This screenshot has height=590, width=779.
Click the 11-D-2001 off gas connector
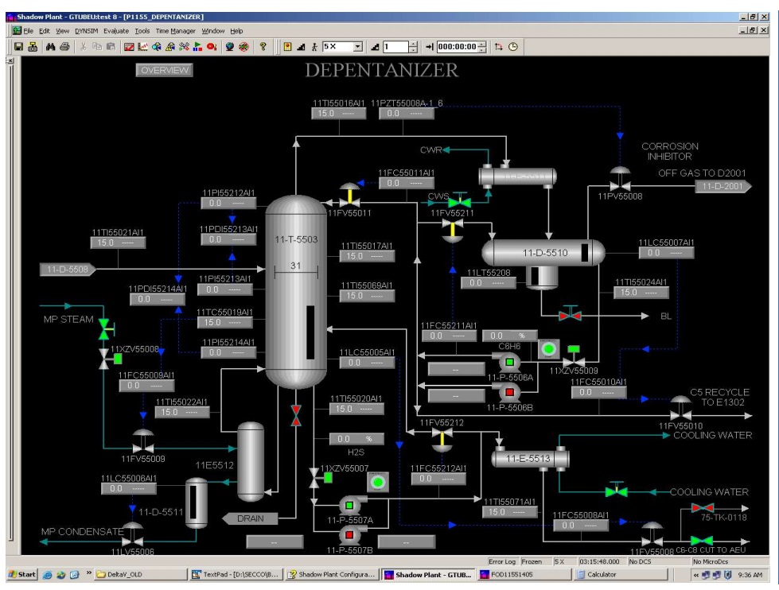[723, 186]
